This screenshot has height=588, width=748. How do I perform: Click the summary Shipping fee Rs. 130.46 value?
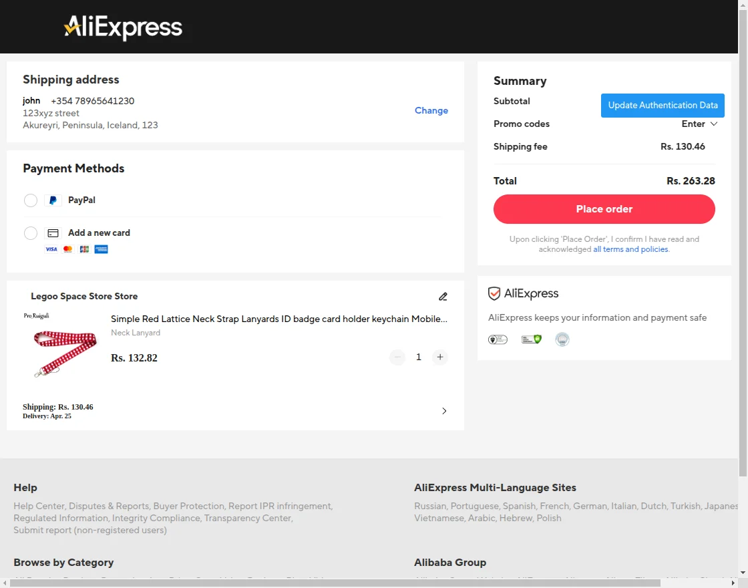click(683, 147)
